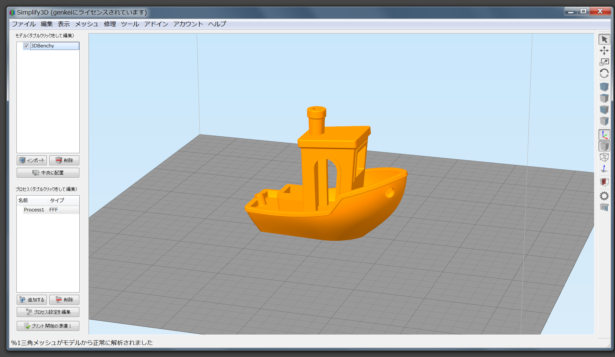Toggle the coordinate axes display
The height and width of the screenshot is (357, 615).
click(604, 135)
